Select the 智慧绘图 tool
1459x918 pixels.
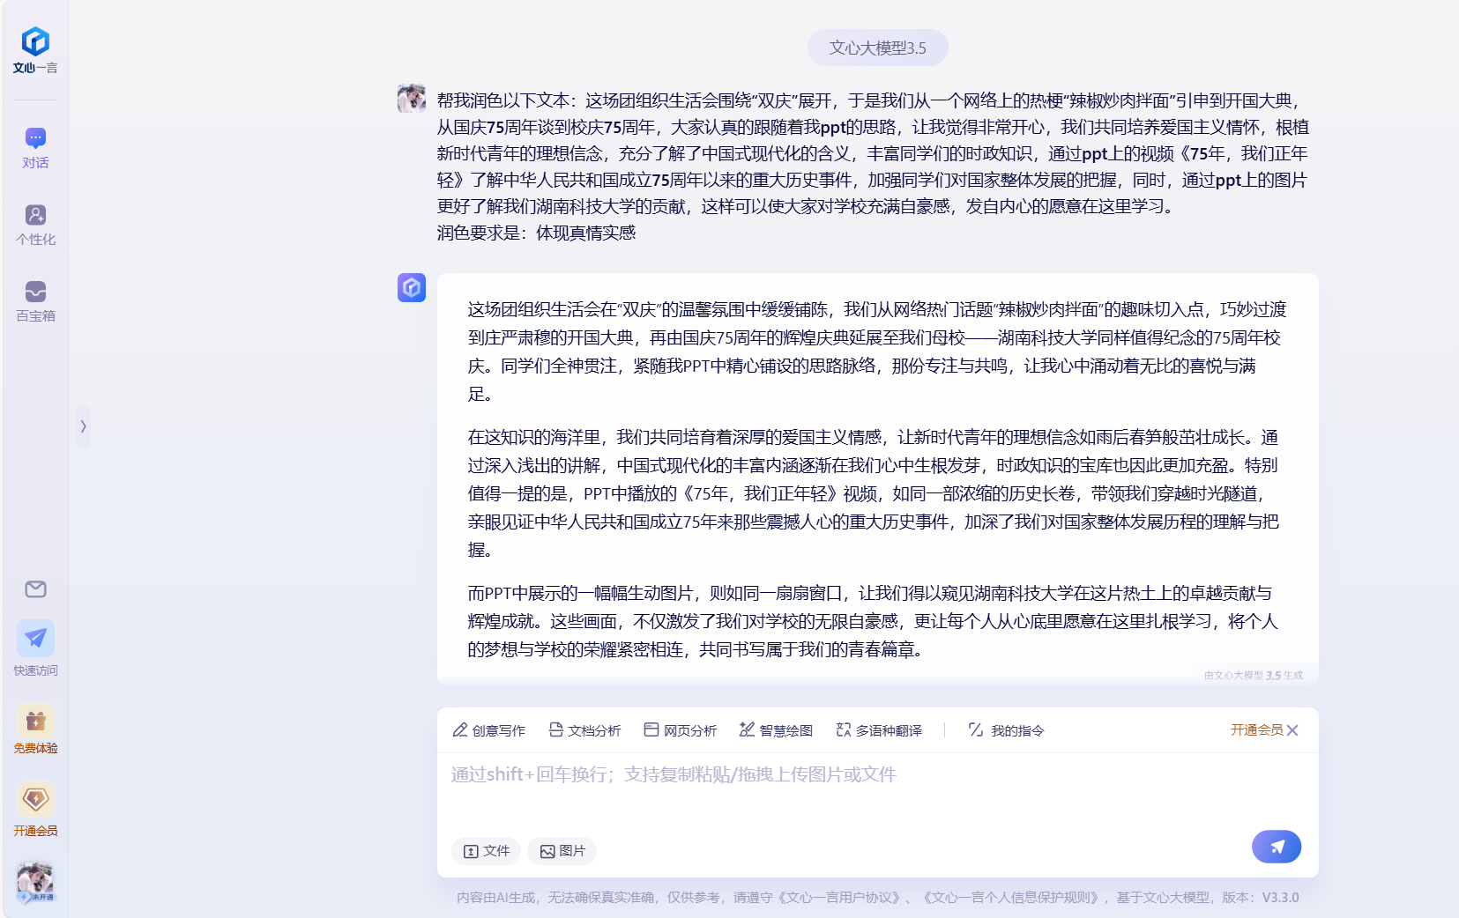click(x=777, y=730)
